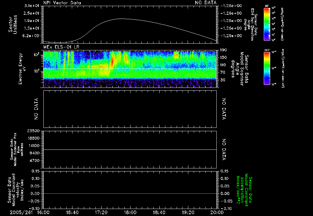Click the 110 scanner angle tick value
Image resolution: width=313 pixels, height=216 pixels.
coord(223,65)
